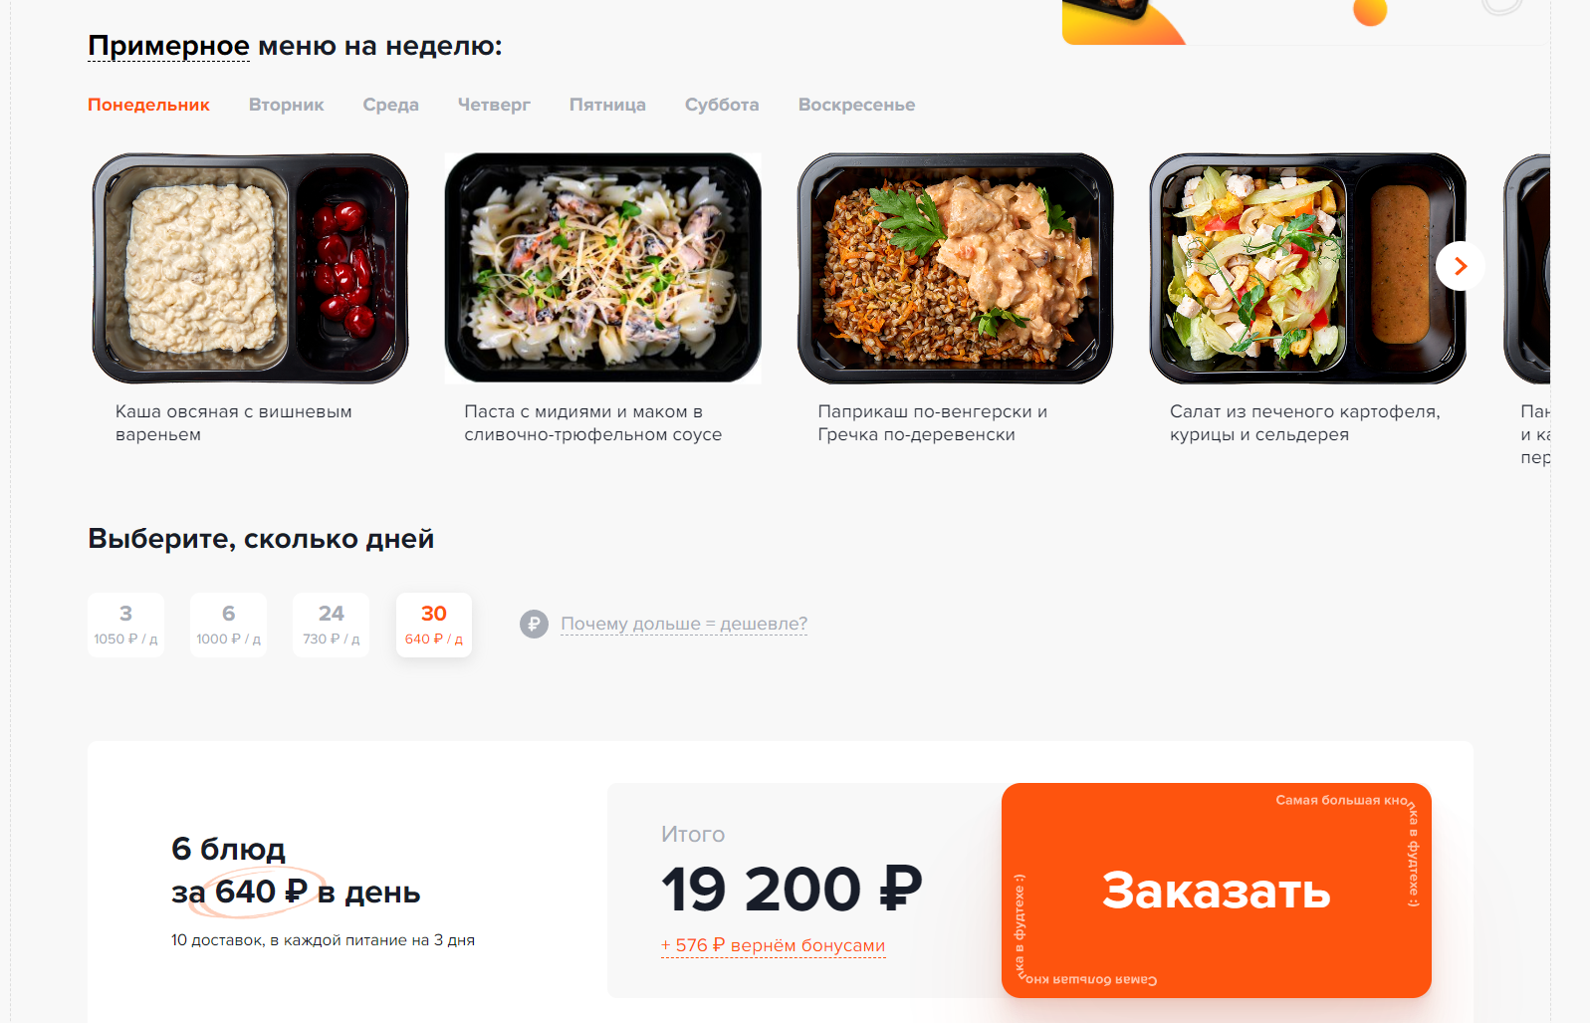This screenshot has height=1023, width=1590.
Task: Select the 3 days option
Action: (125, 625)
